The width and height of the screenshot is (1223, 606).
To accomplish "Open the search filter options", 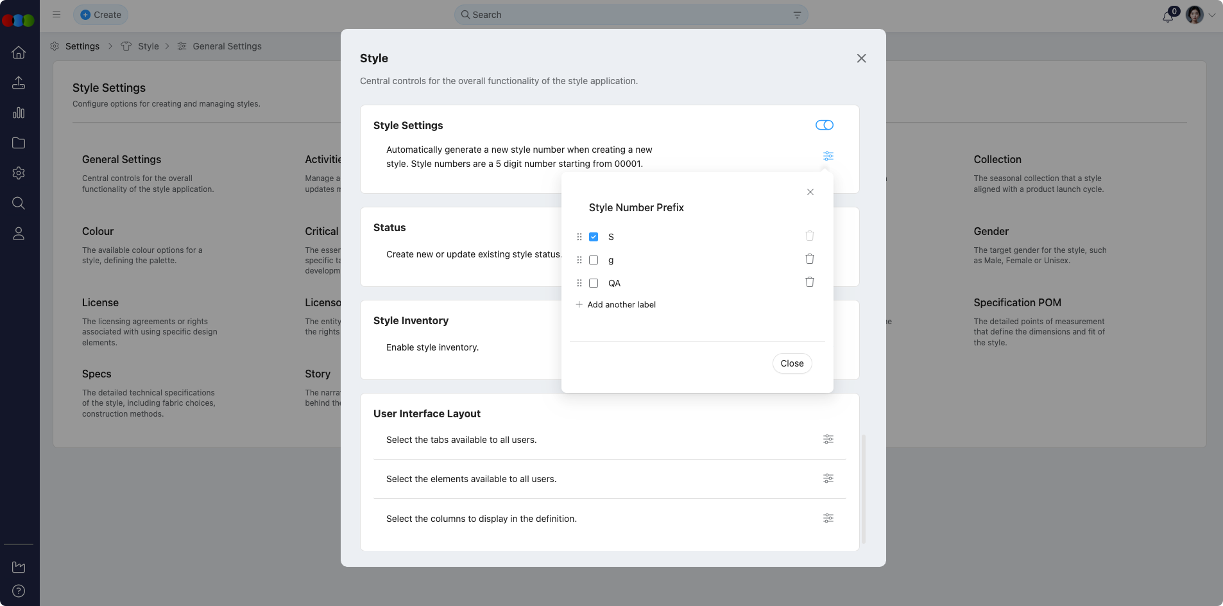I will (797, 15).
